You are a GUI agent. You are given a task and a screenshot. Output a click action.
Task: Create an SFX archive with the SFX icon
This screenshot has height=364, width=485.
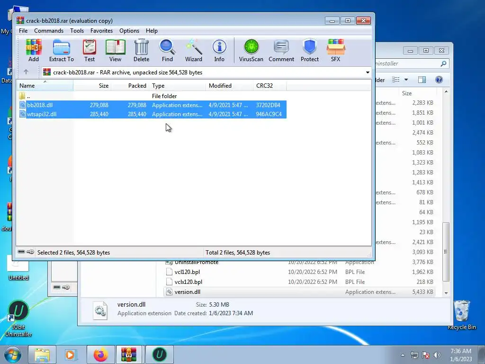coord(336,51)
